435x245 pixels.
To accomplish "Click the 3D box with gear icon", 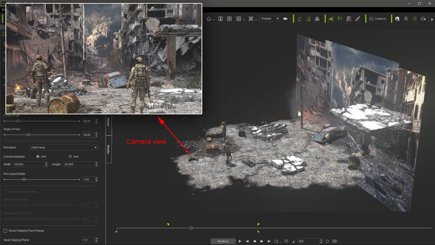I will tap(397, 19).
